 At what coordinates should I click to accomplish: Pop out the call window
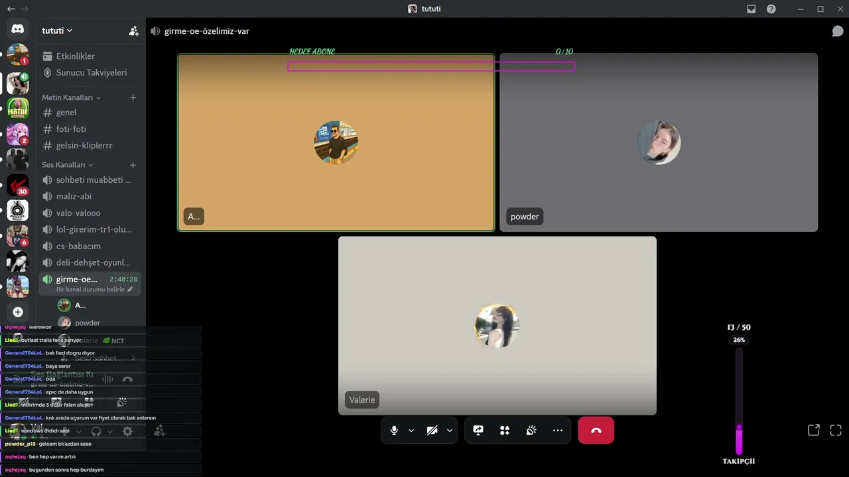(814, 430)
